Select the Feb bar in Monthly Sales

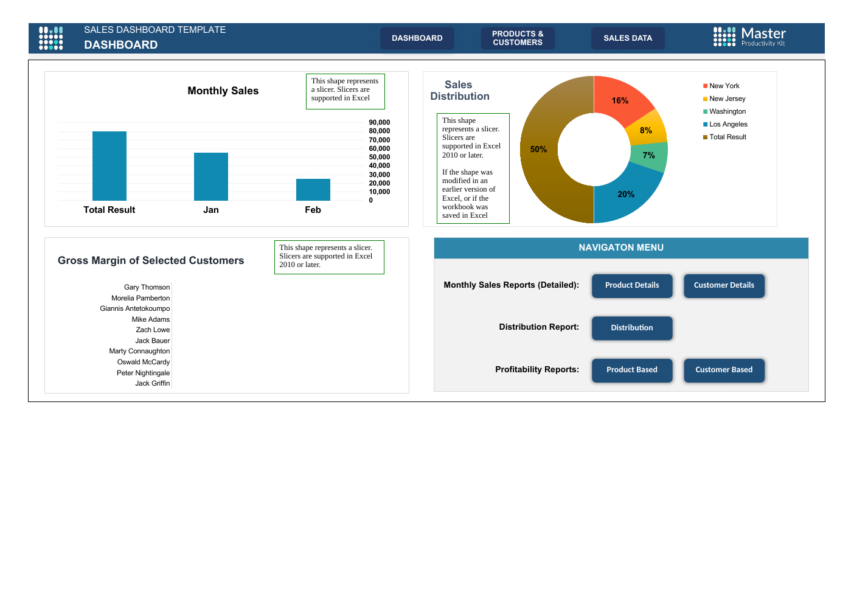pos(313,190)
